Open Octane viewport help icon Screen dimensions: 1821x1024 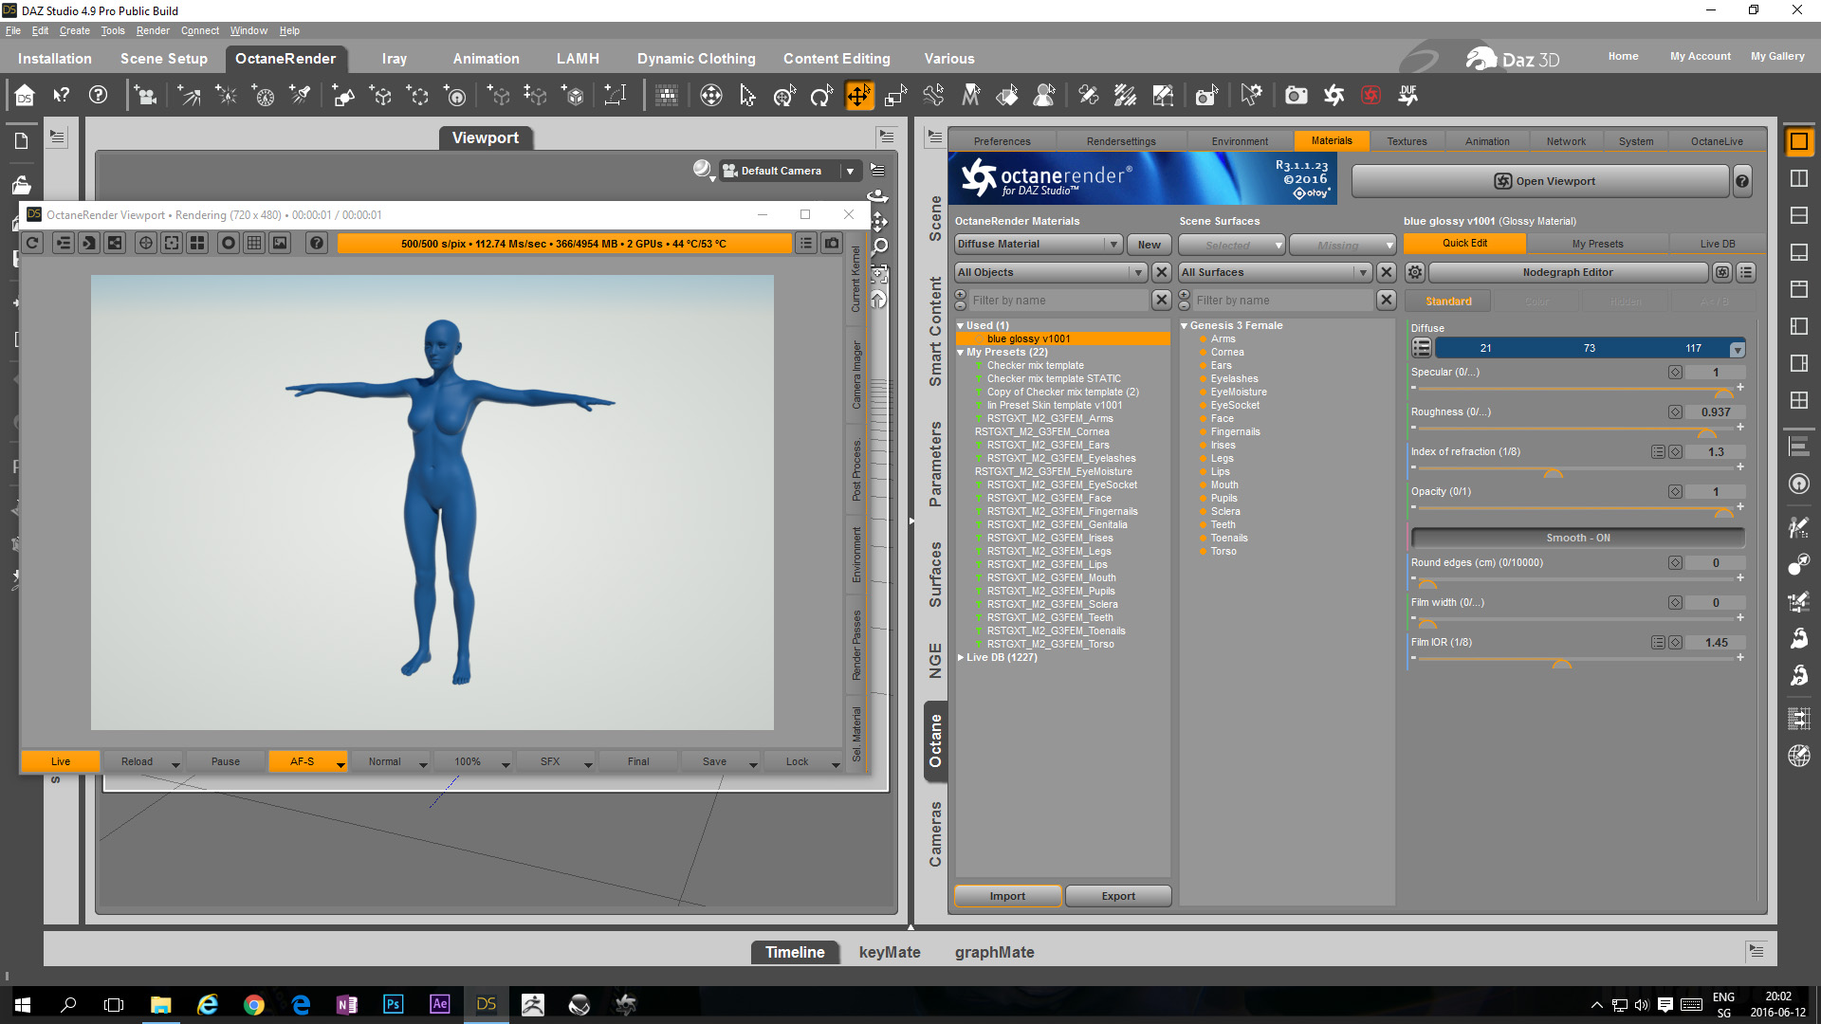(x=317, y=244)
